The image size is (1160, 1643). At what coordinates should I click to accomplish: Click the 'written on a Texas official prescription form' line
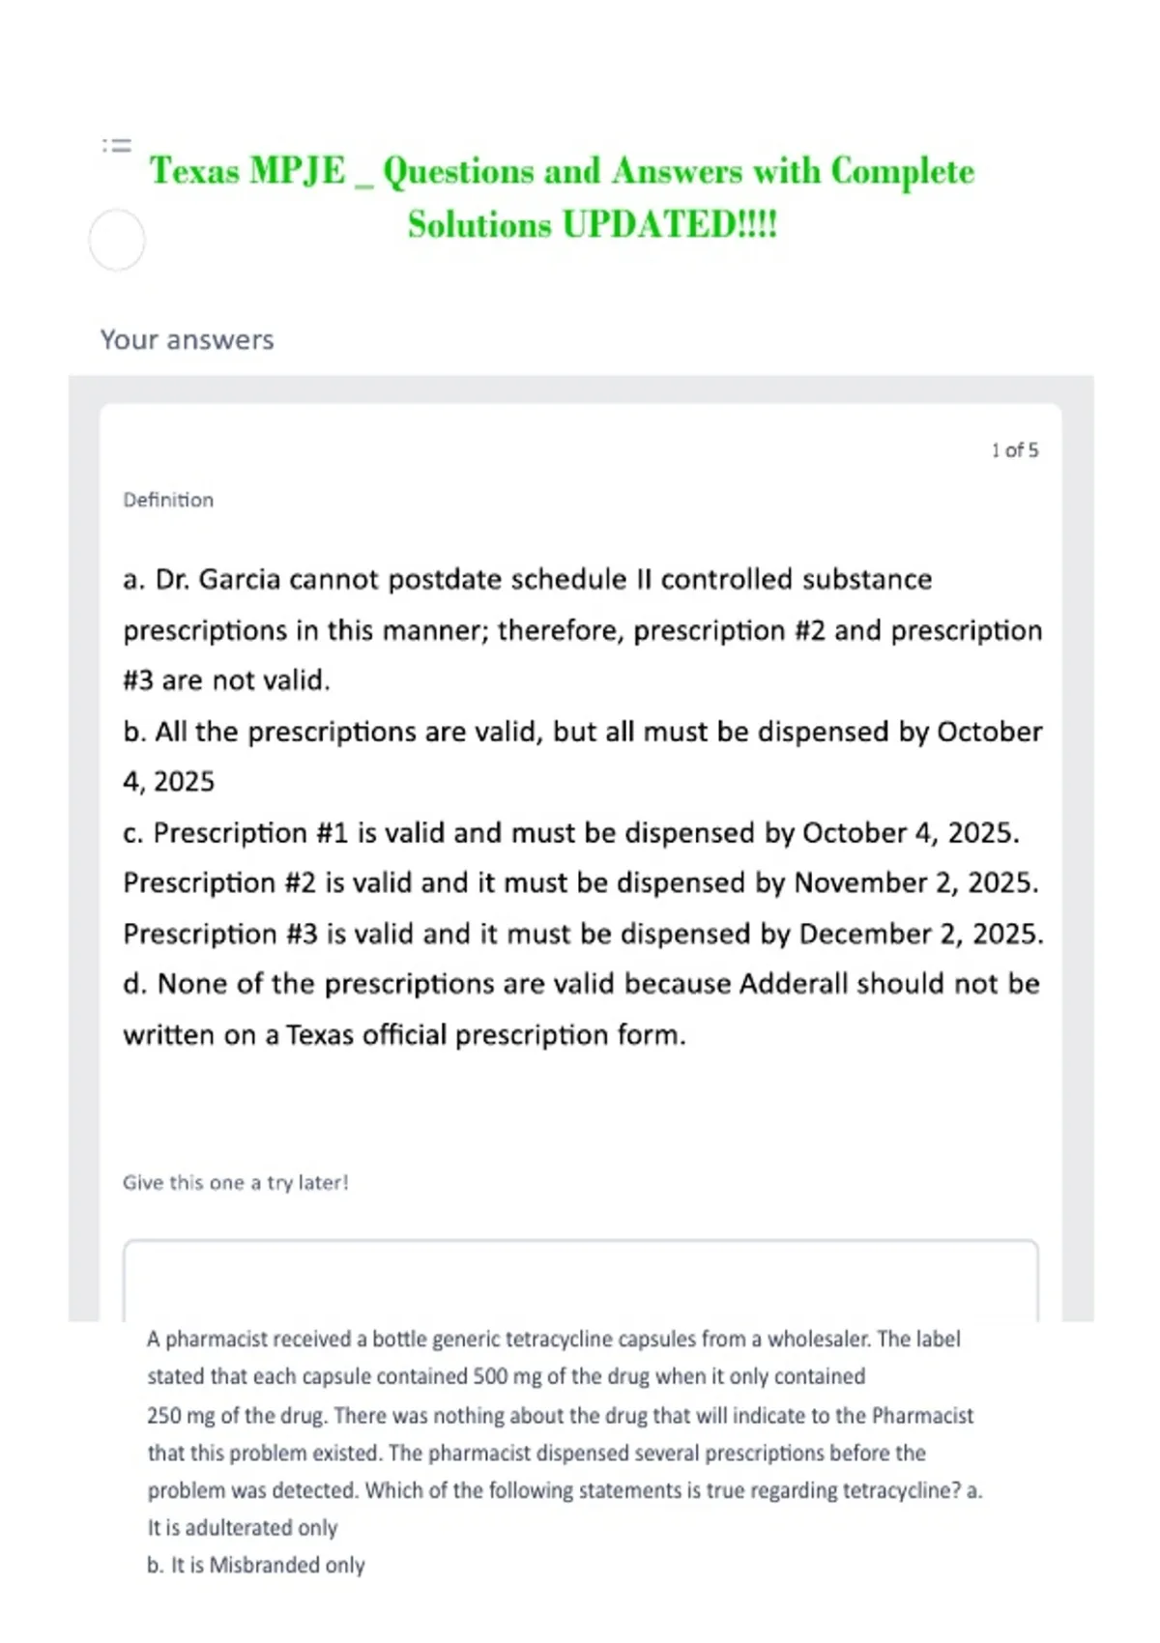point(404,1035)
